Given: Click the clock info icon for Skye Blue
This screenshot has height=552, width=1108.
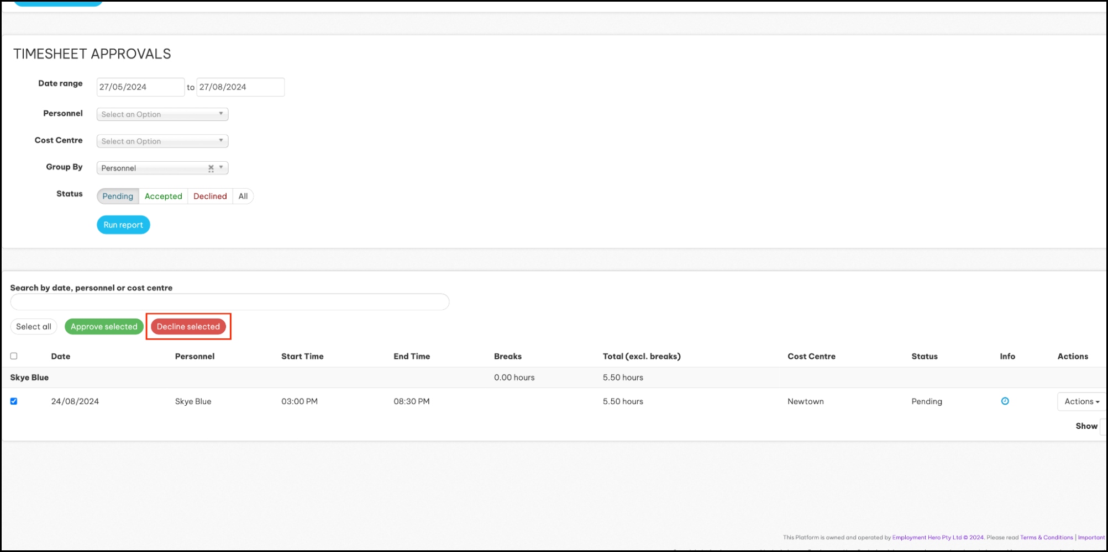Looking at the screenshot, I should 1005,401.
